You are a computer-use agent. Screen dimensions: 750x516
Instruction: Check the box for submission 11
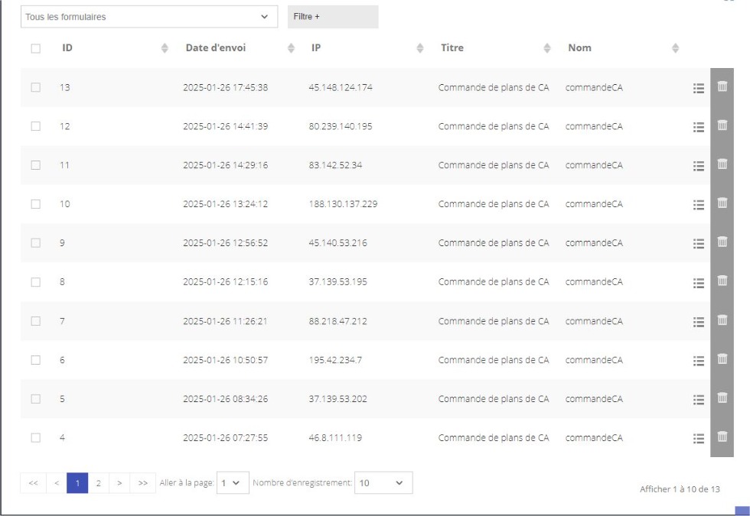click(x=35, y=165)
